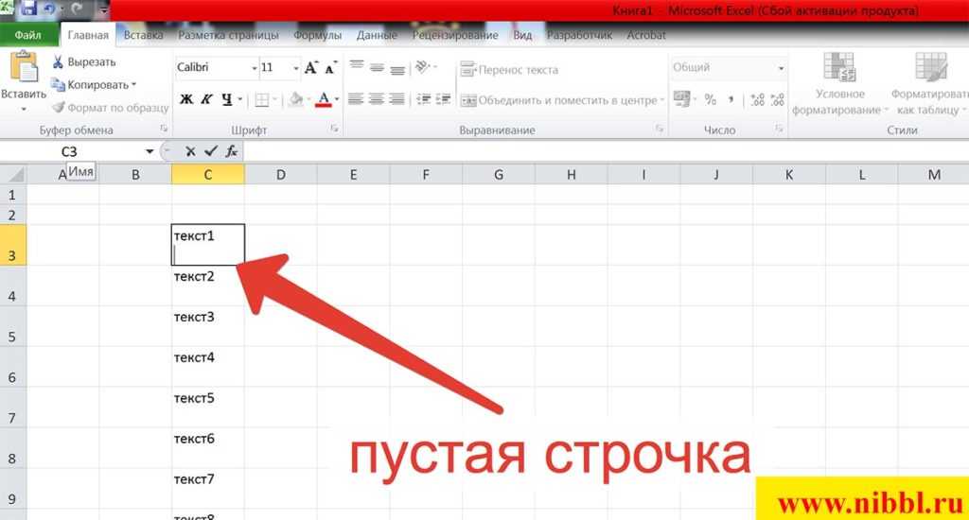Apply the red font color (A button)
This screenshot has height=520, width=969.
pos(324,99)
